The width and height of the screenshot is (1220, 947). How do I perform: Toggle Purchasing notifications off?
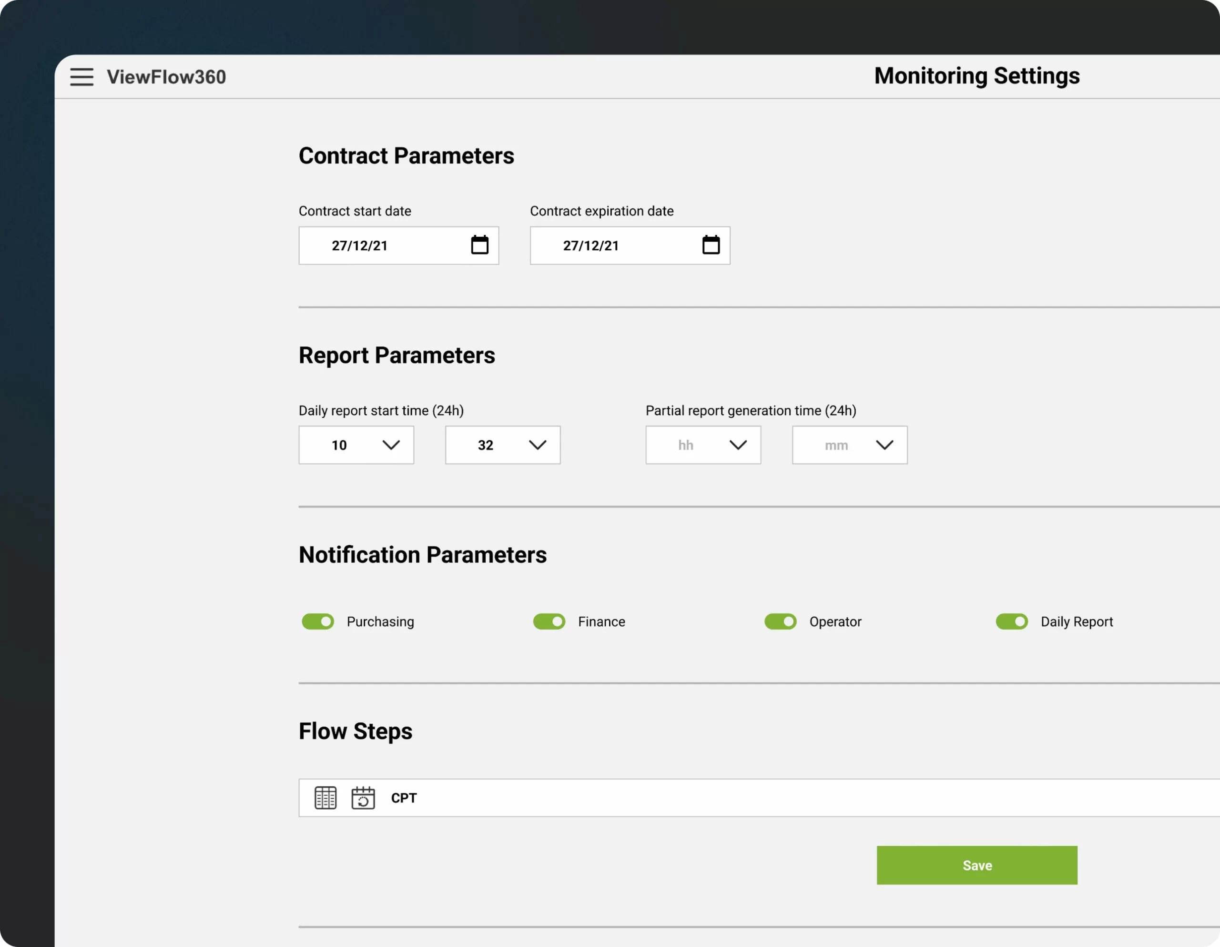318,621
